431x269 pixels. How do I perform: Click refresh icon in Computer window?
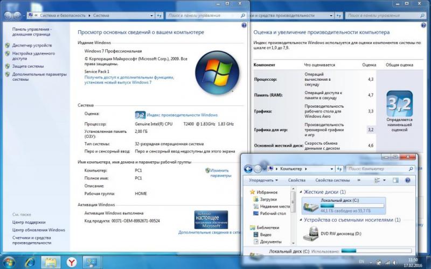coord(339,169)
